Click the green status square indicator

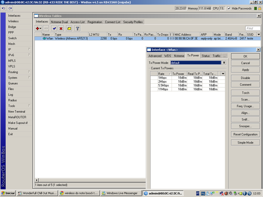tap(255, 9)
